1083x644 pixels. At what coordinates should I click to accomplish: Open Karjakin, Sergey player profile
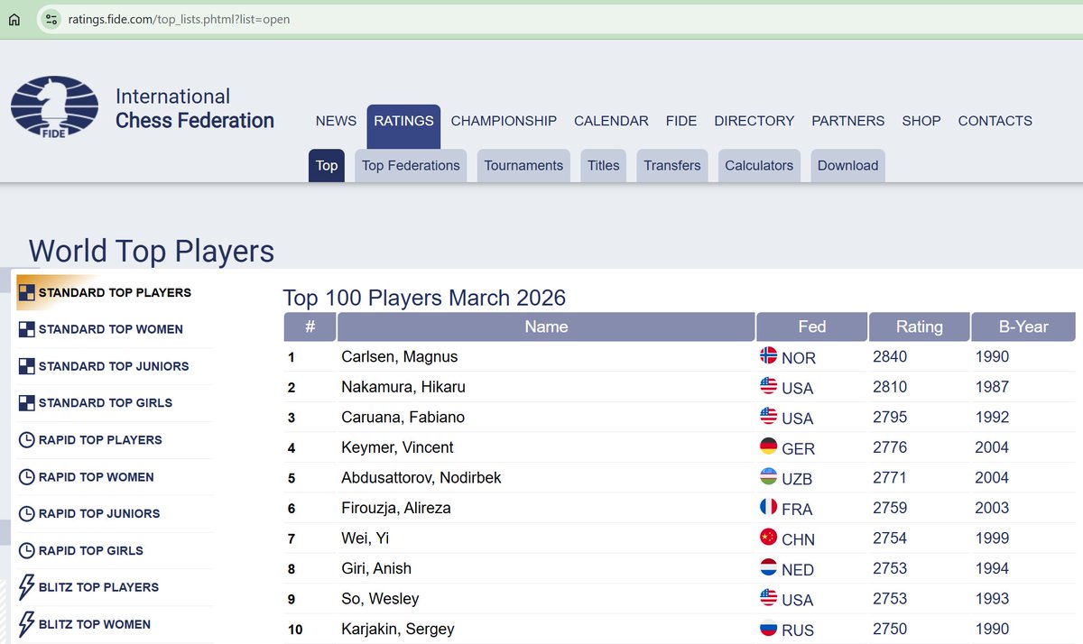[x=397, y=629]
